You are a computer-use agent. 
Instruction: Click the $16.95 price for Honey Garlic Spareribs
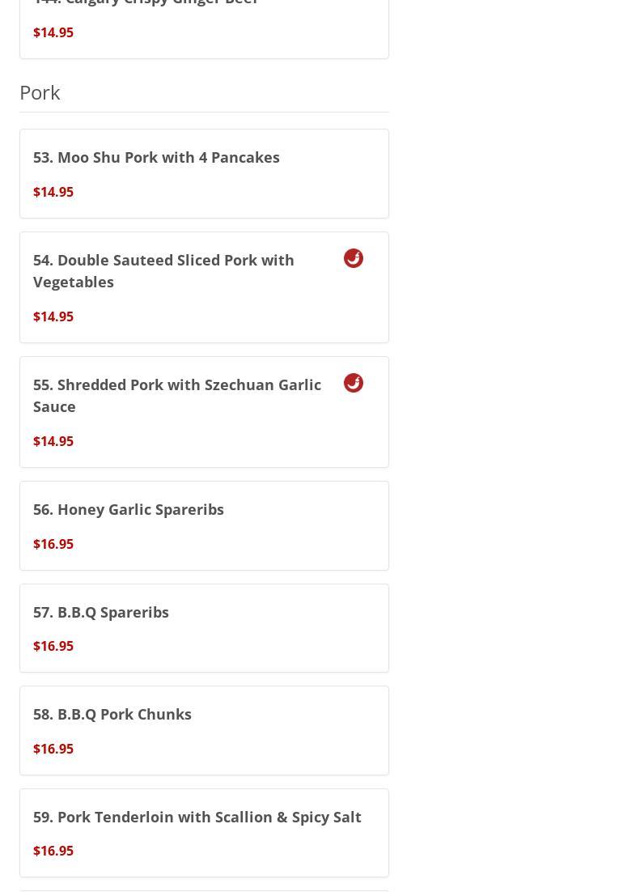click(53, 544)
